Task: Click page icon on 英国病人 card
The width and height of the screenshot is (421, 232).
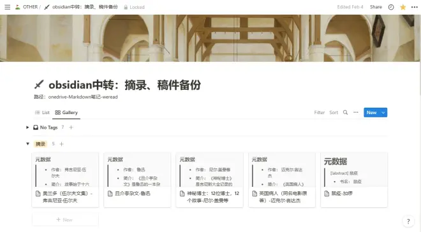Action: (x=255, y=193)
